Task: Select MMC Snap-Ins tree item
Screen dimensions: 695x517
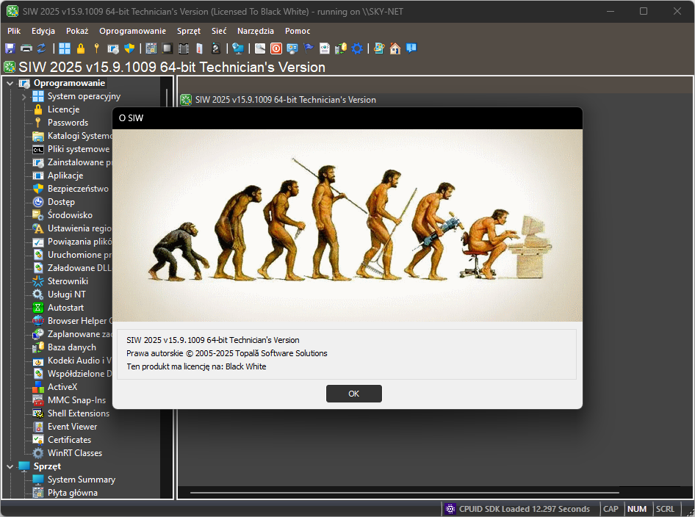Action: point(76,400)
